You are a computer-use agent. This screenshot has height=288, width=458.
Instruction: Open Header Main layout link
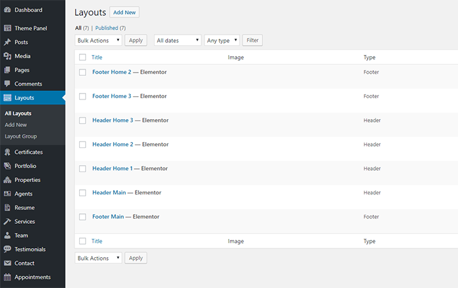pyautogui.click(x=109, y=192)
